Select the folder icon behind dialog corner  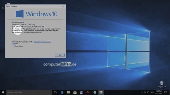8,3
